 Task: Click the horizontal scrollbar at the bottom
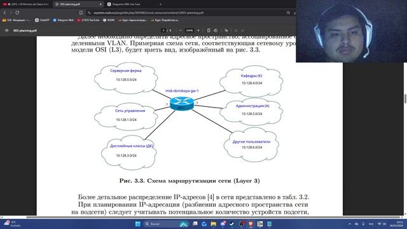pyautogui.click(x=213, y=217)
